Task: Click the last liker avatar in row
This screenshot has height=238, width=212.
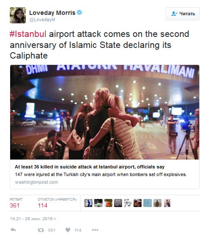Action: pos(167,203)
